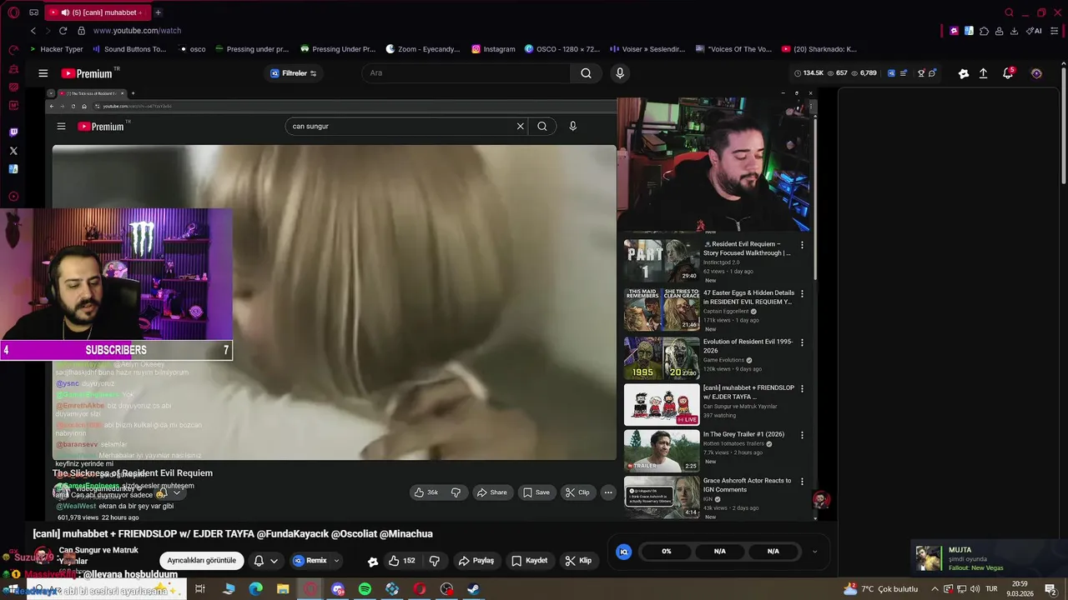The image size is (1068, 600).
Task: Open browser downloads icon in toolbar
Action: tap(1014, 31)
